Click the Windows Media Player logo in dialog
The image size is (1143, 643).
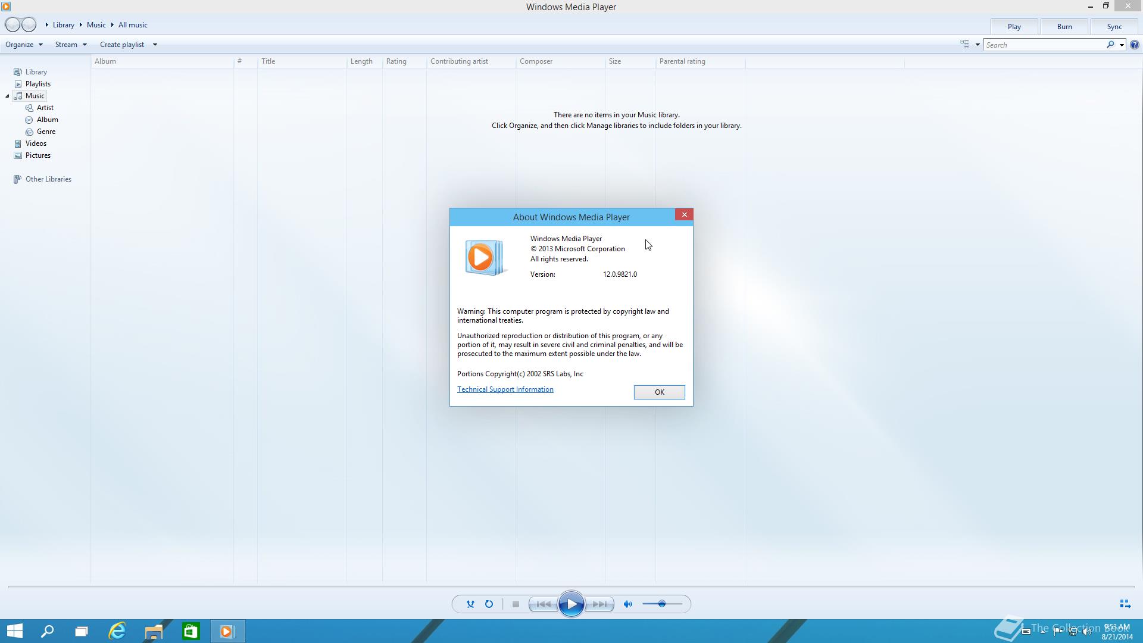pos(485,258)
